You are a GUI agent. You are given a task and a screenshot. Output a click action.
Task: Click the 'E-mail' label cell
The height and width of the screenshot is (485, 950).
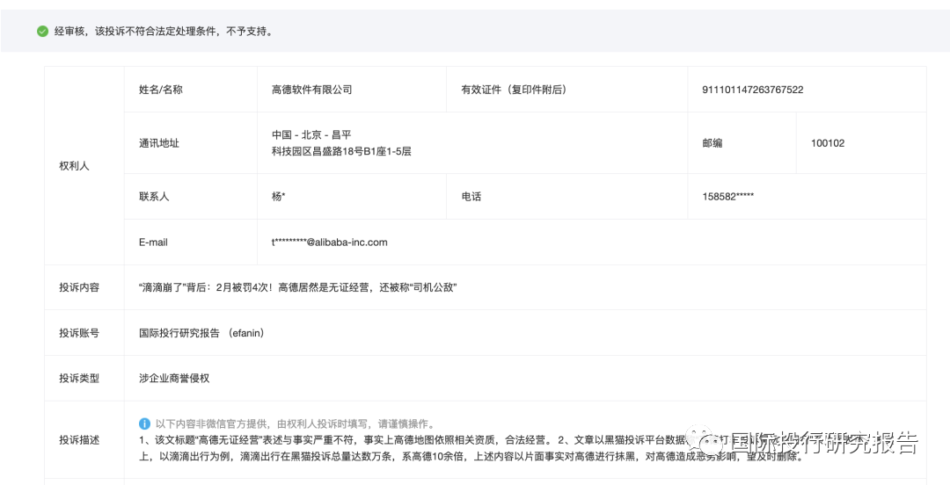[x=191, y=242]
